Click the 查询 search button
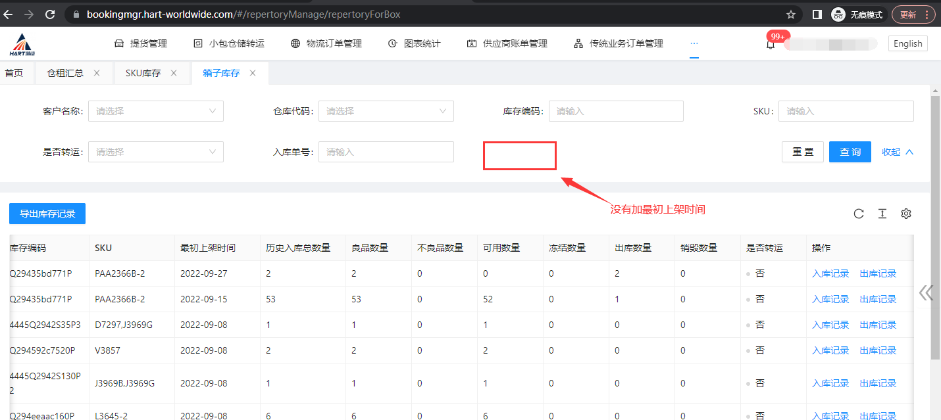 point(850,152)
